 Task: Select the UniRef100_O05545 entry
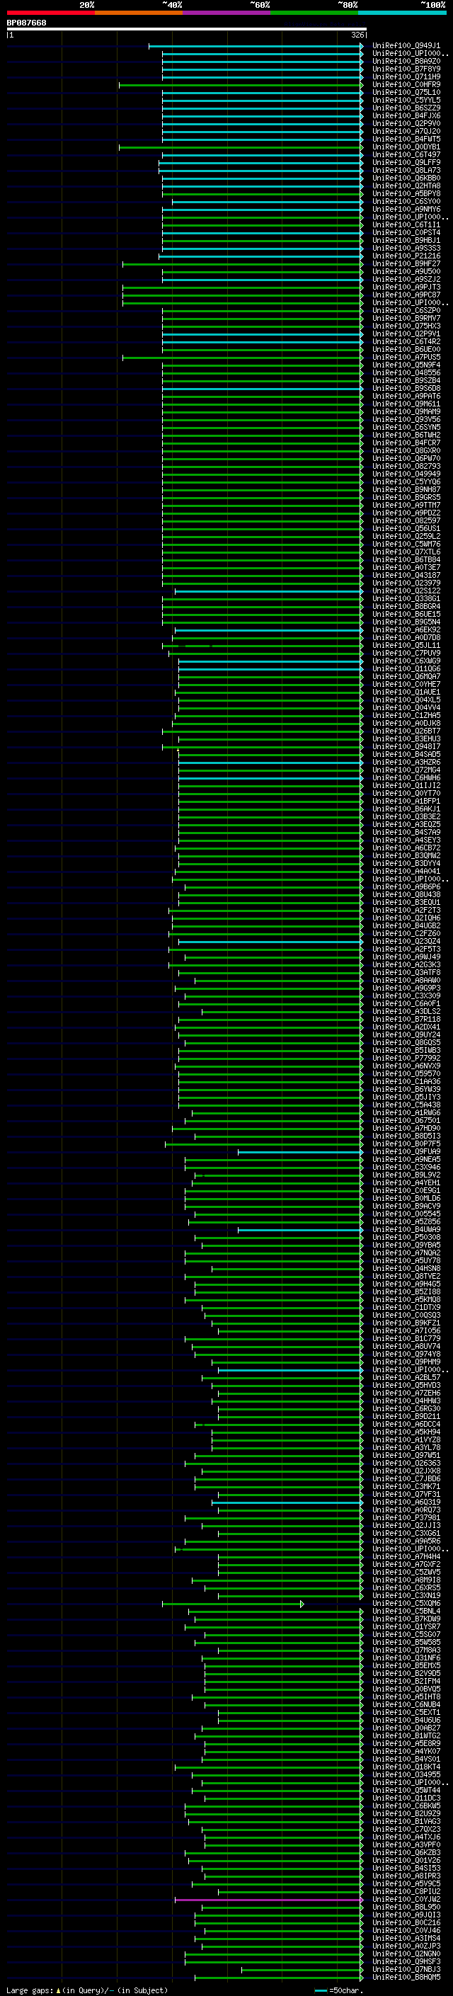coord(406,1214)
